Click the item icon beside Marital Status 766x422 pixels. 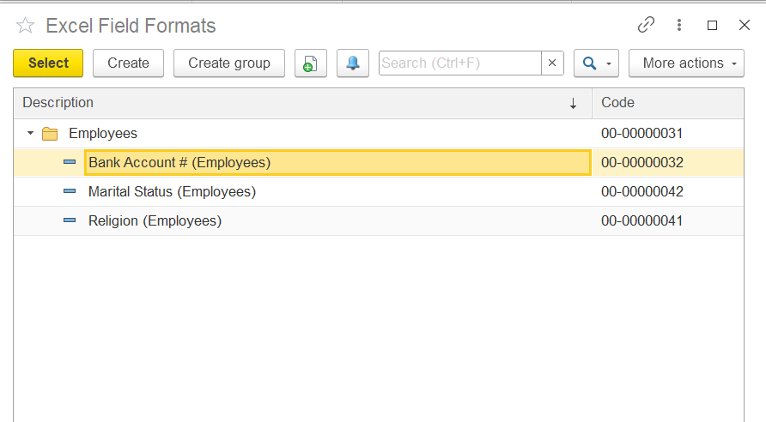click(70, 191)
